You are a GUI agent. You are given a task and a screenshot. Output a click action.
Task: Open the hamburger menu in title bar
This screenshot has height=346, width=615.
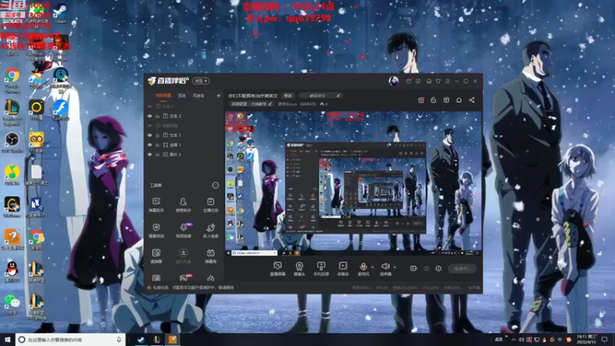(x=447, y=81)
